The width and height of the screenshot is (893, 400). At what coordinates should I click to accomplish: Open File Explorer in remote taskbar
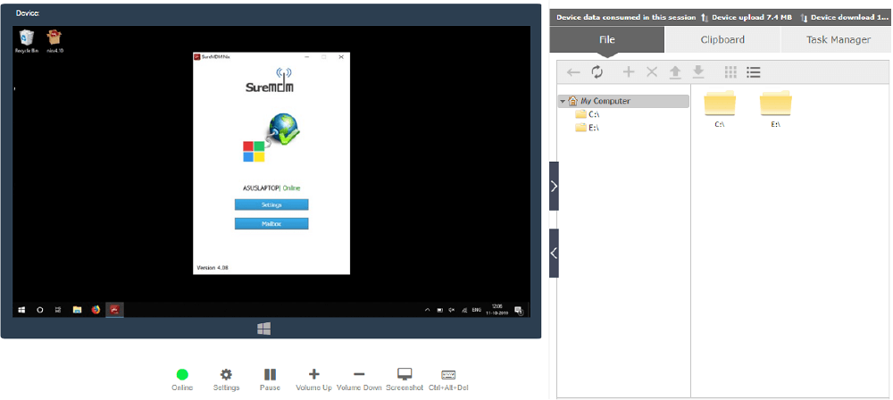(x=77, y=310)
